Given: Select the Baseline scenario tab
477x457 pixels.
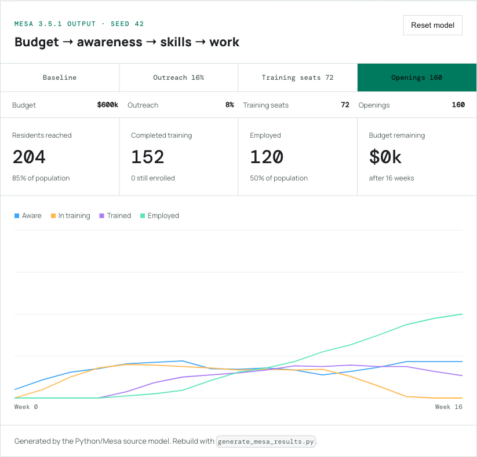Looking at the screenshot, I should click(60, 78).
